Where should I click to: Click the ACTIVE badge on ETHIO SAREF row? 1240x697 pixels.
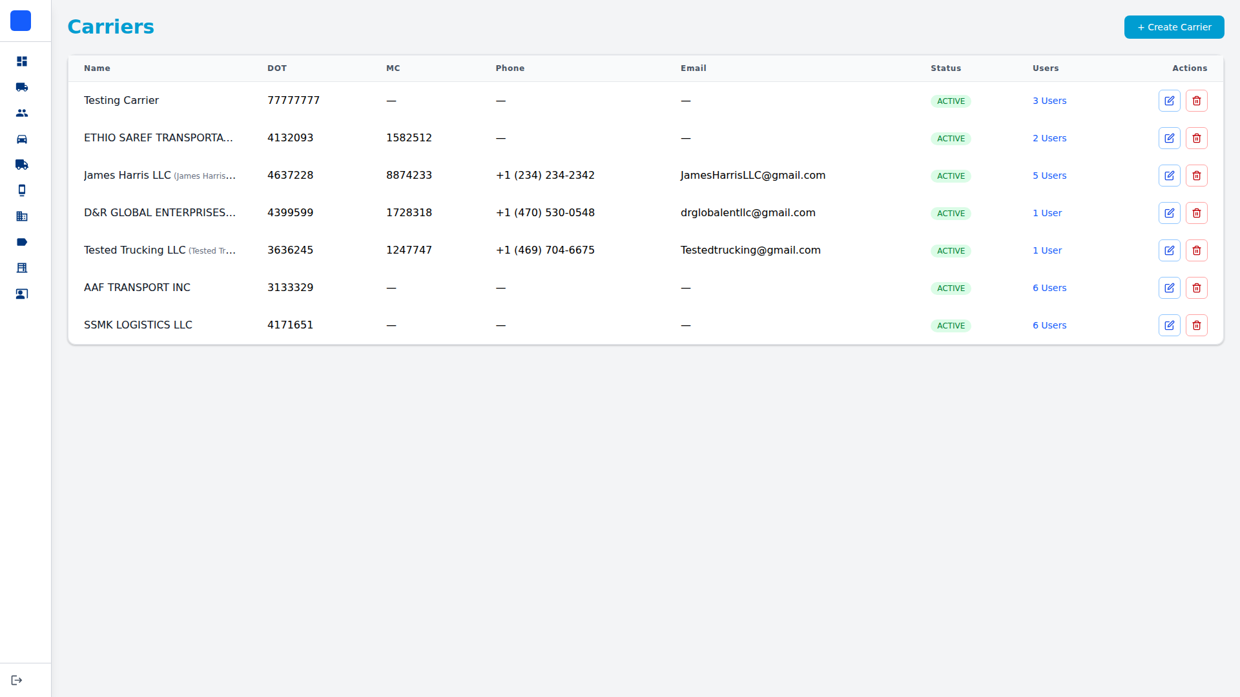point(951,138)
